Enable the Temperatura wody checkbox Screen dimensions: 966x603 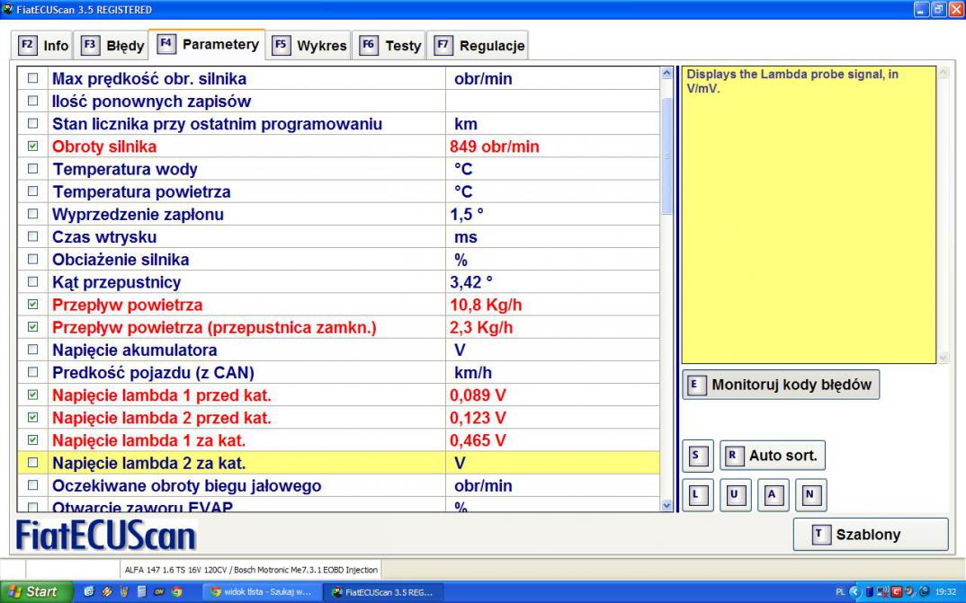click(x=33, y=169)
